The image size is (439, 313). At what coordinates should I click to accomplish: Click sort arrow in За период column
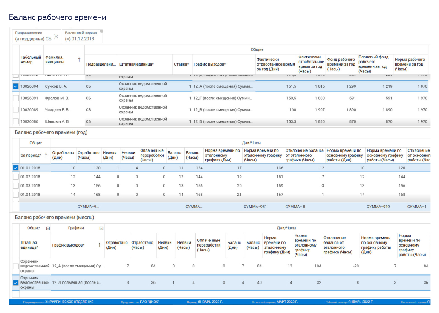[46, 155]
